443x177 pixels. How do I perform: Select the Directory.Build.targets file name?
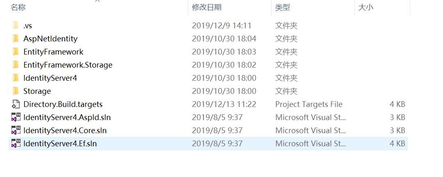(63, 104)
